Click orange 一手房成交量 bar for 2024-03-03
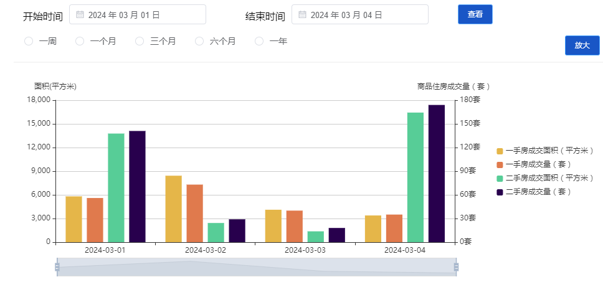The image size is (603, 282). [x=295, y=227]
